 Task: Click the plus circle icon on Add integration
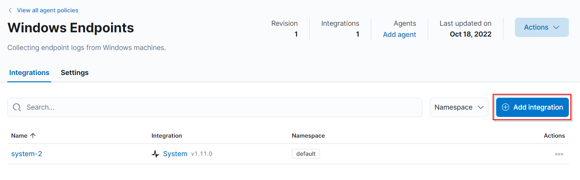[x=506, y=107]
